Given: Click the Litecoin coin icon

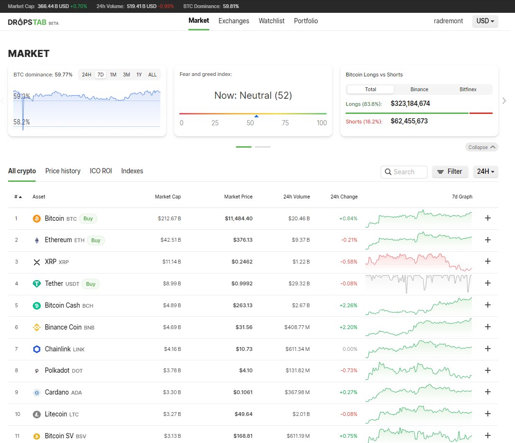Looking at the screenshot, I should coord(37,415).
